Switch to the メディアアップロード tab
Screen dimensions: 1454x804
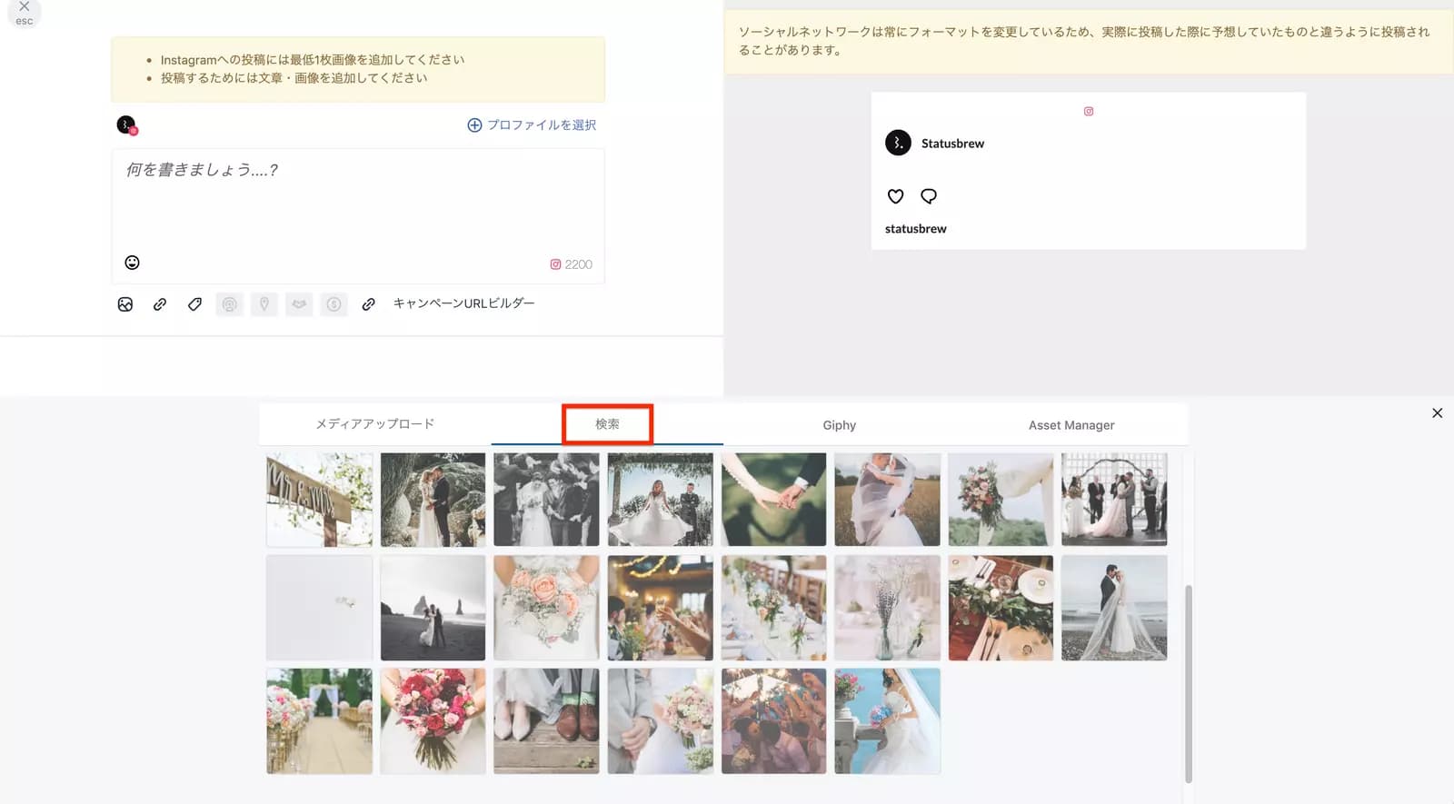coord(374,424)
